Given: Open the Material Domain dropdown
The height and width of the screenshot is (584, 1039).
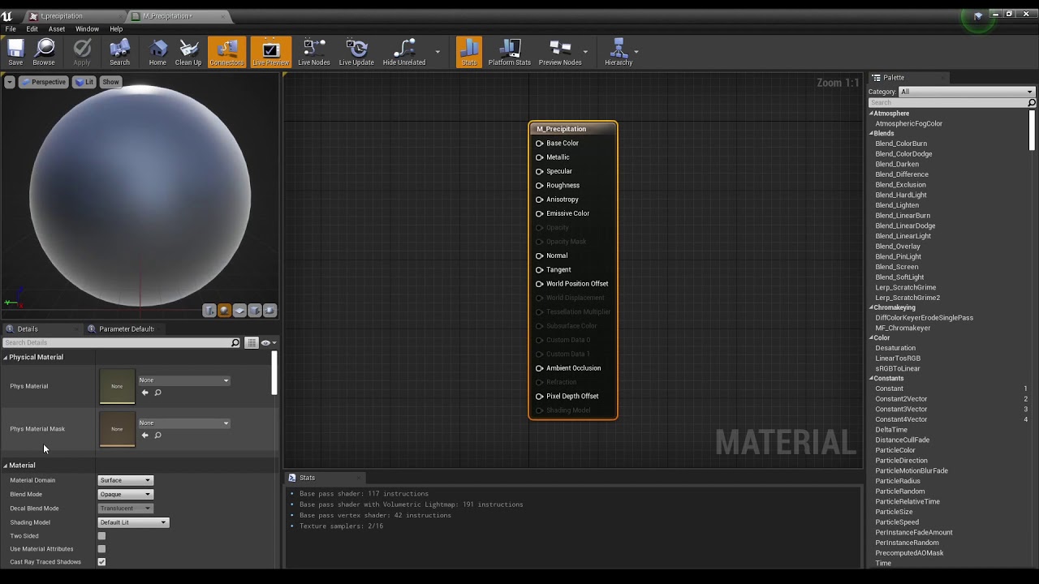Looking at the screenshot, I should [x=125, y=480].
